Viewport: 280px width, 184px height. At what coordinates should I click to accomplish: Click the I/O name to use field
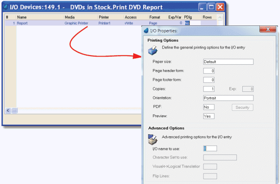click(x=210, y=148)
